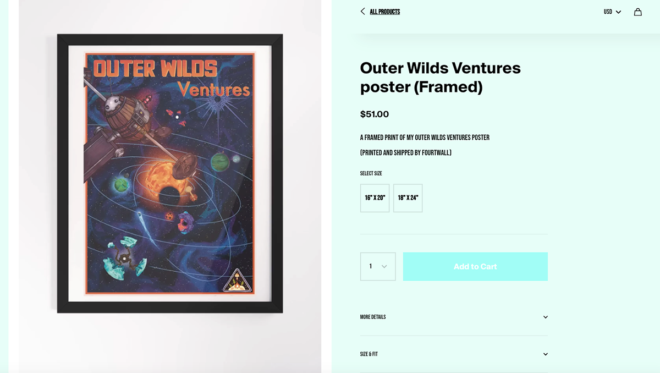Expand the Size & Fit section
The image size is (660, 373).
454,354
